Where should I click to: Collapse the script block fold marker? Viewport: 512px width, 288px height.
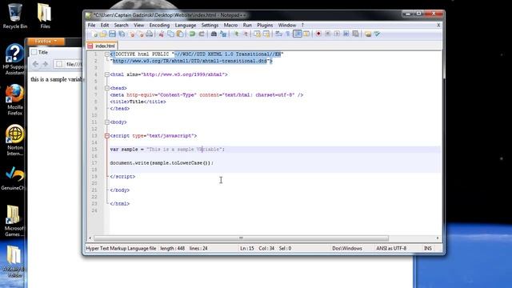coord(106,136)
